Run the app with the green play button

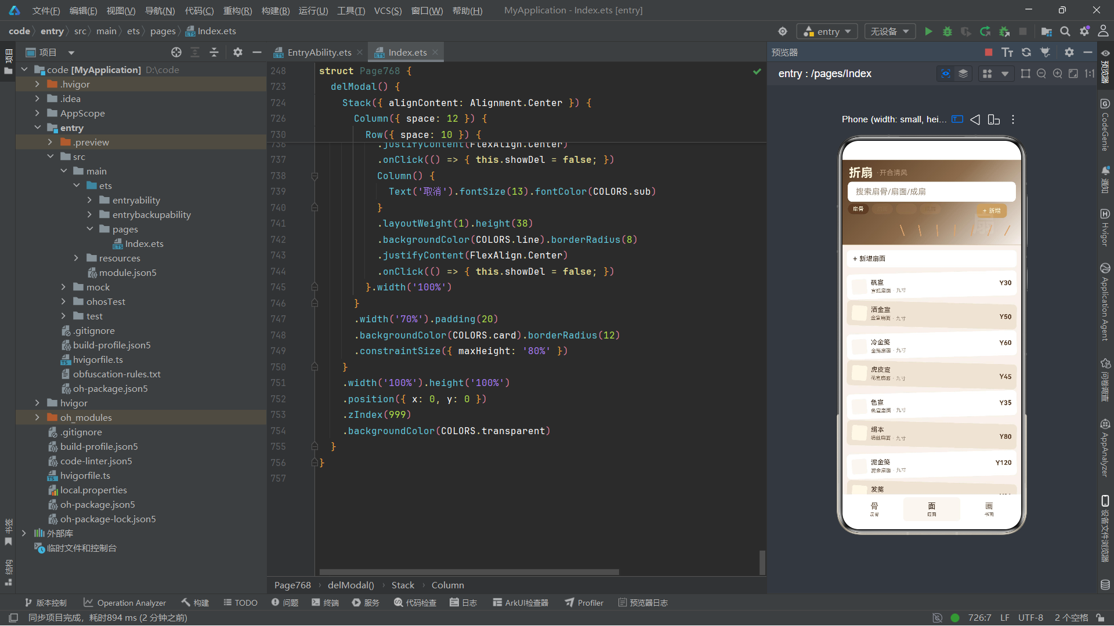coord(928,31)
